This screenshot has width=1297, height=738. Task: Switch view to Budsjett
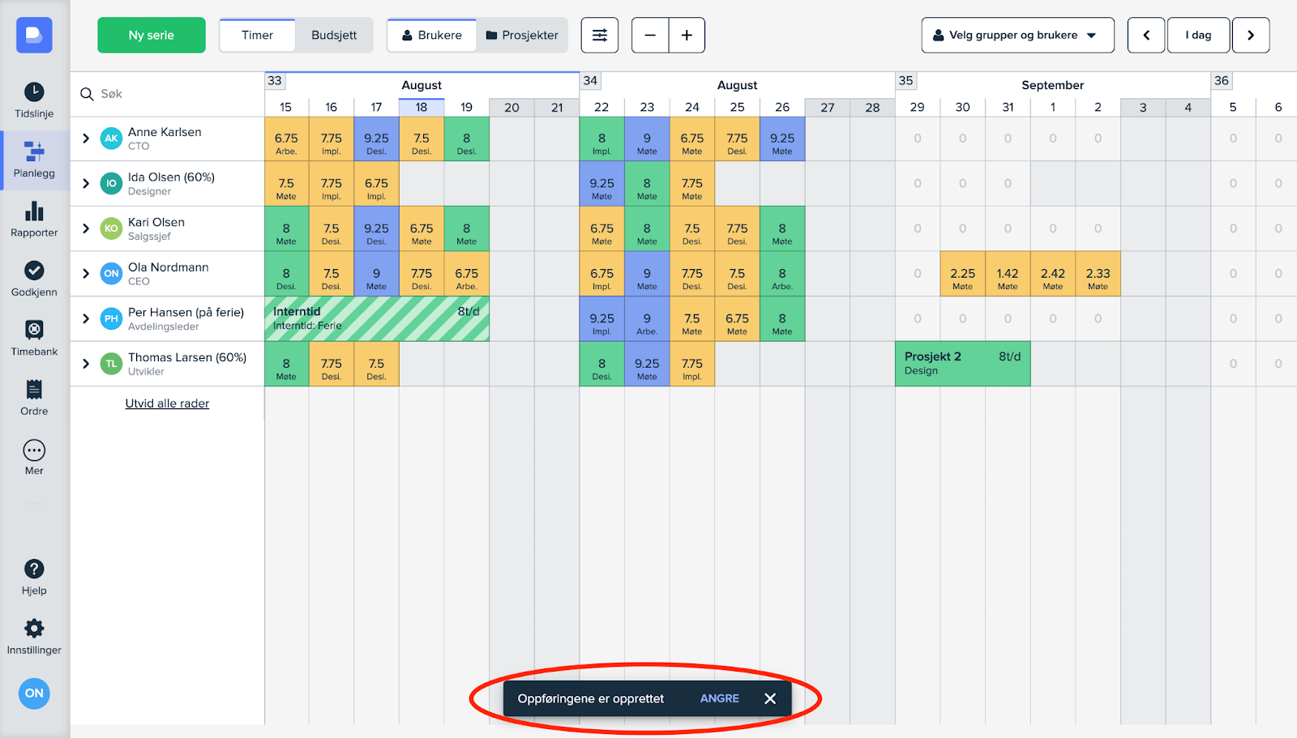[334, 36]
